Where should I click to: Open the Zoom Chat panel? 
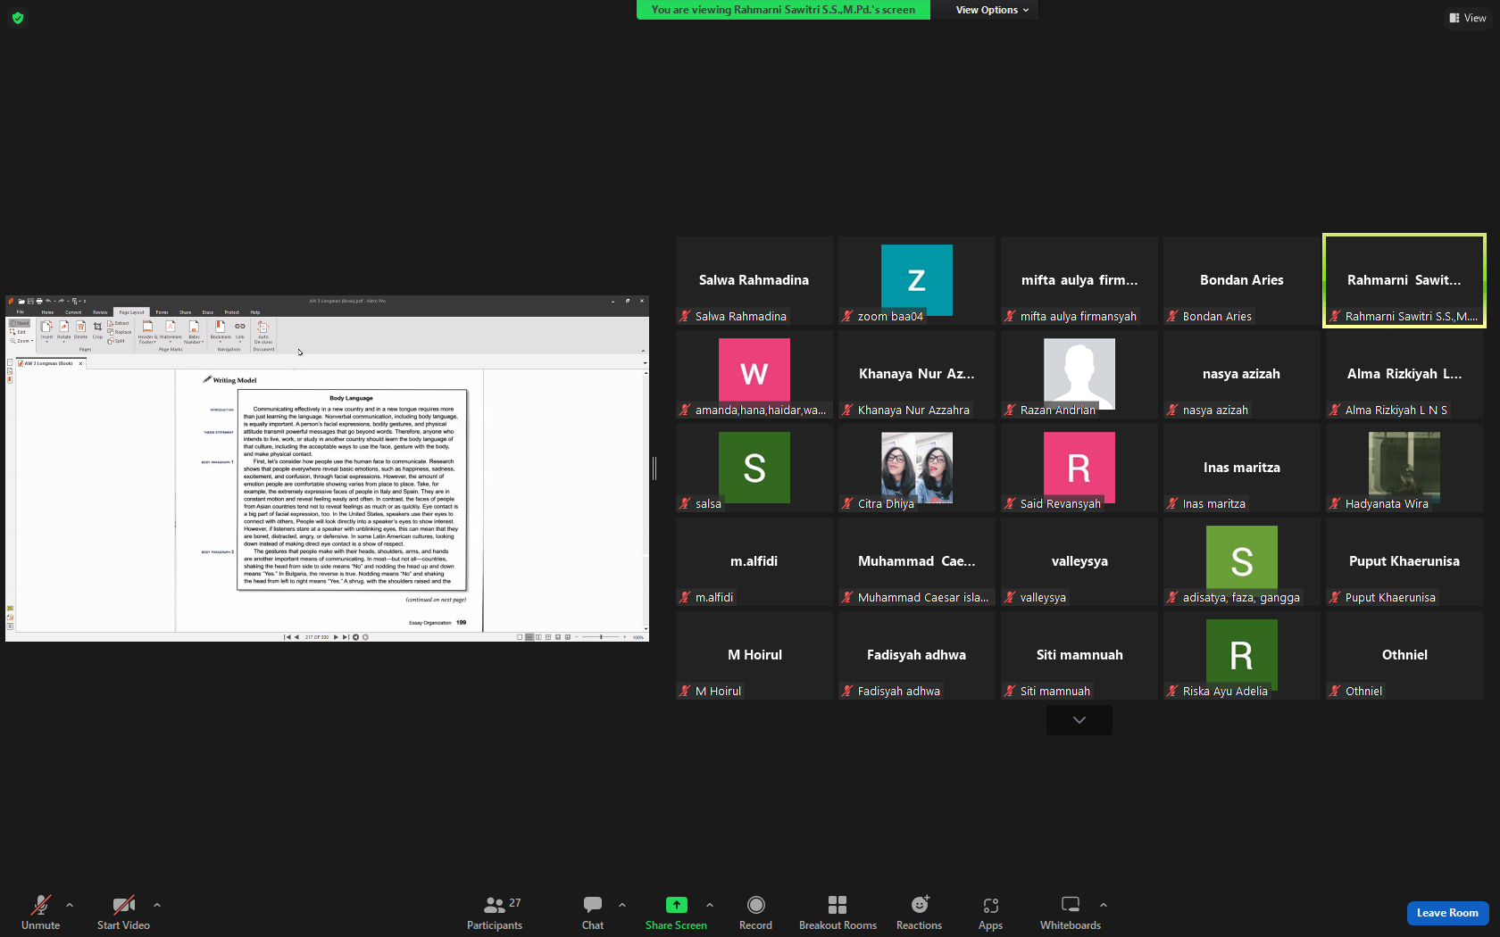click(593, 914)
